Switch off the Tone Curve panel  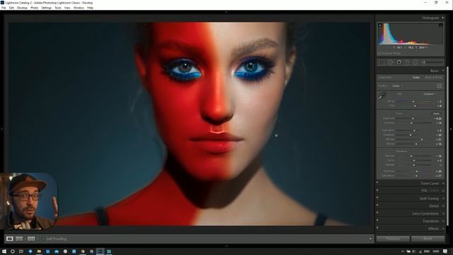click(377, 183)
